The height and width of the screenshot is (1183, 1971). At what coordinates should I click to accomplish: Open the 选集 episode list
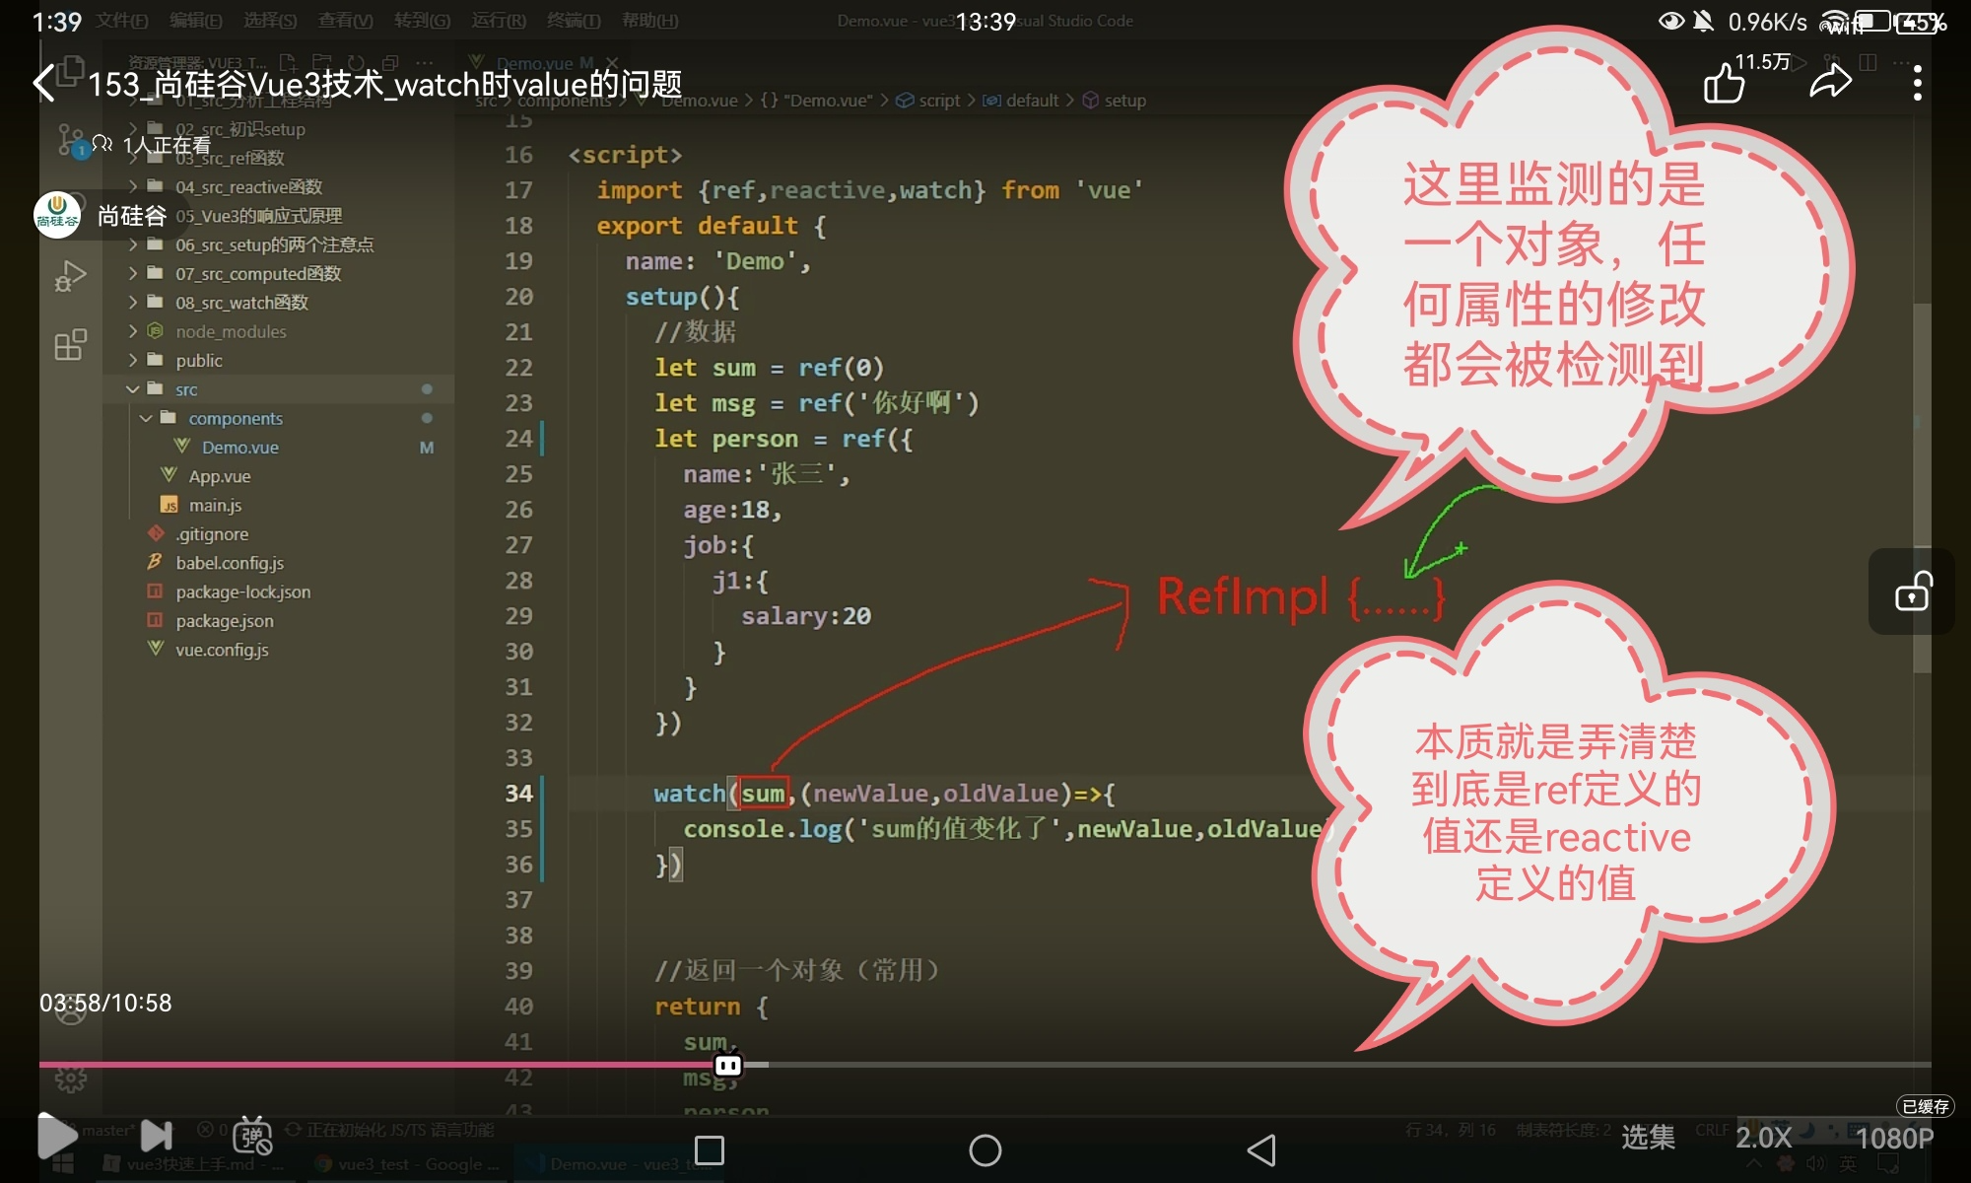tap(1648, 1138)
